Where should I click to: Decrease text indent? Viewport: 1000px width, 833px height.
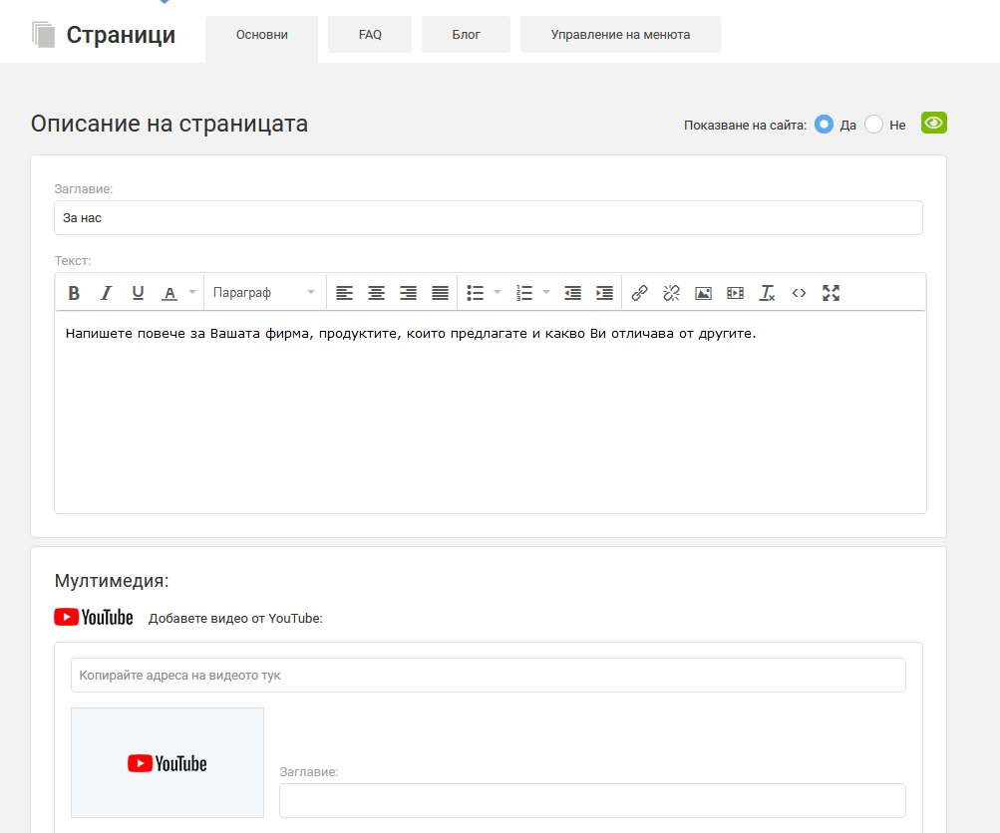point(572,293)
